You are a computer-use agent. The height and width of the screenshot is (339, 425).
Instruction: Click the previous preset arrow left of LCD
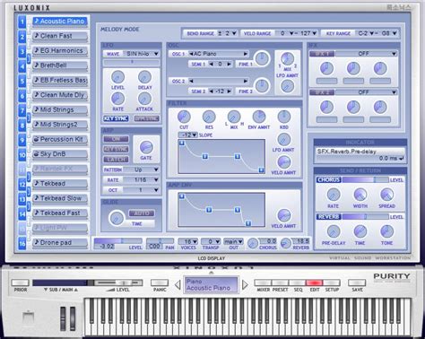click(x=178, y=284)
